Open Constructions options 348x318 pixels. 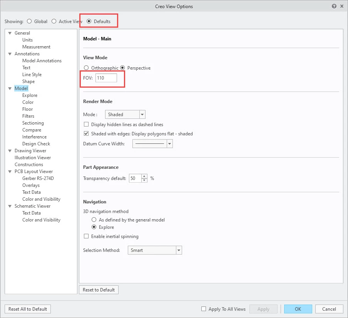[x=29, y=164]
